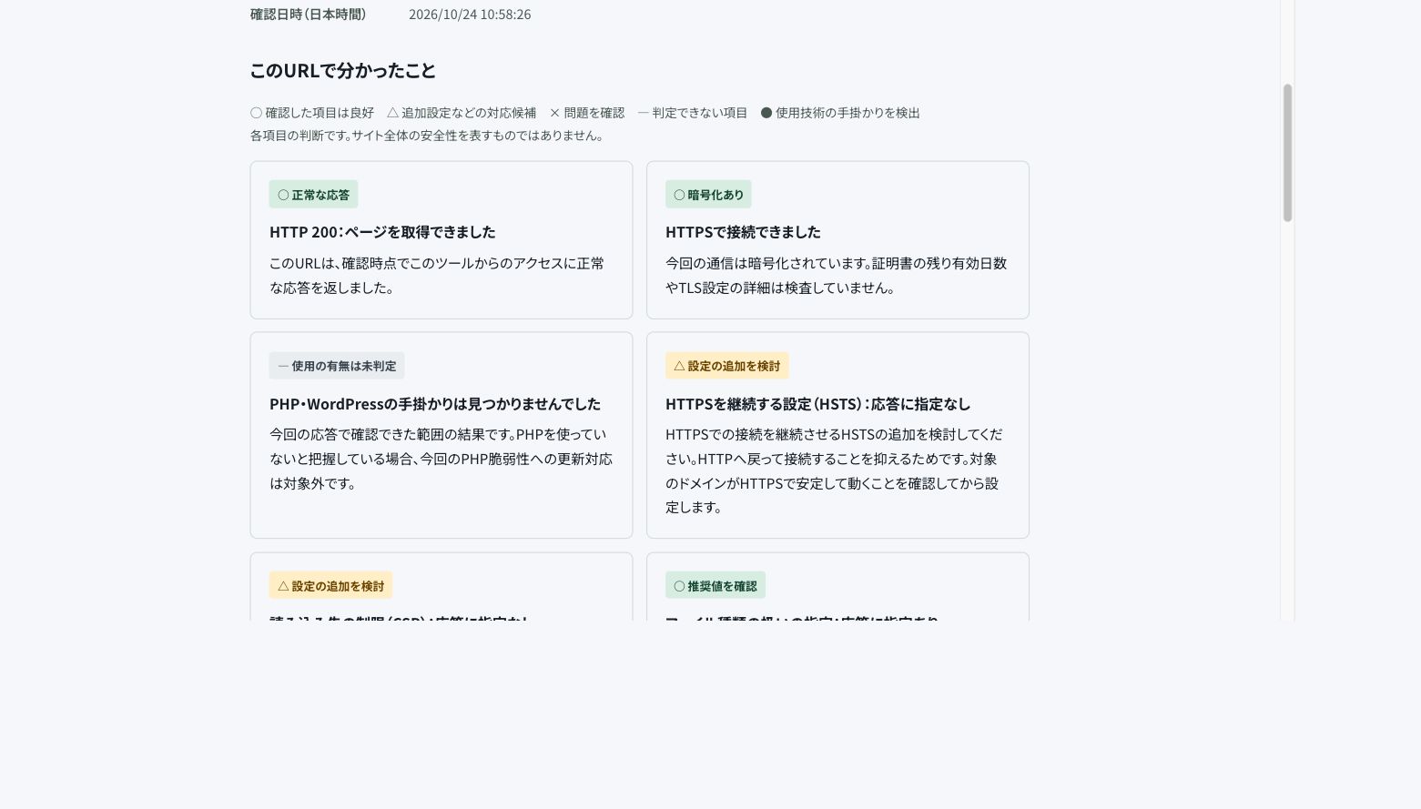Click the note 各項目の判断です

click(427, 136)
